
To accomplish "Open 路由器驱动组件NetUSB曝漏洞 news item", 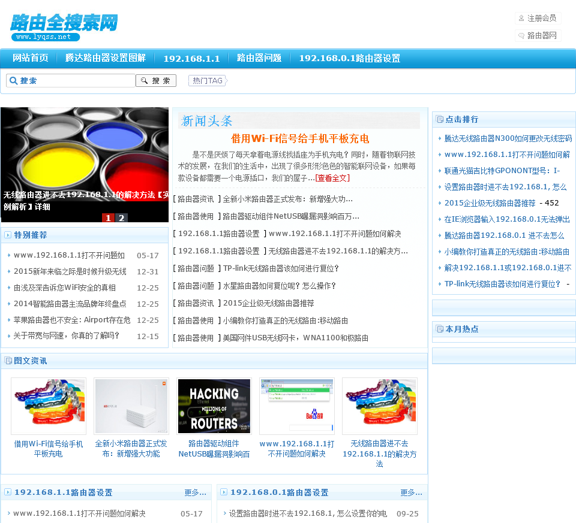I will (x=291, y=216).
